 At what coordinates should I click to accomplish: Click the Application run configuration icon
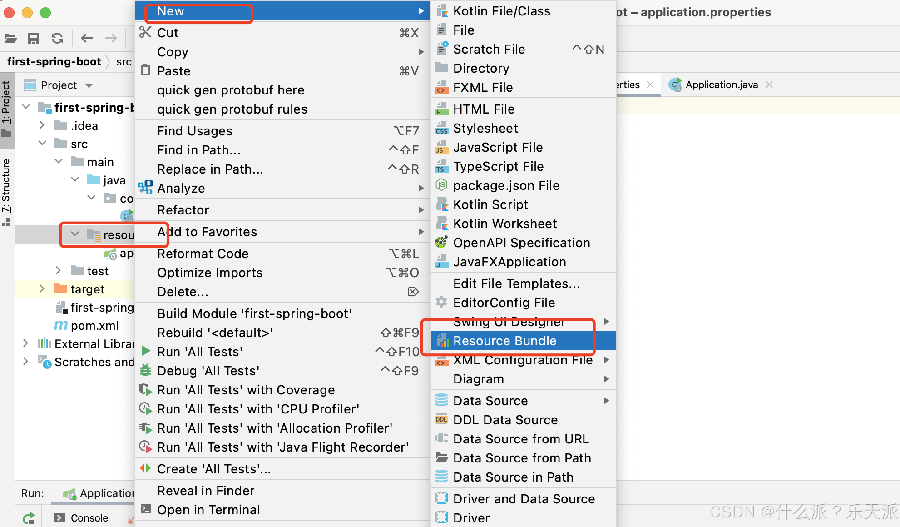[69, 493]
